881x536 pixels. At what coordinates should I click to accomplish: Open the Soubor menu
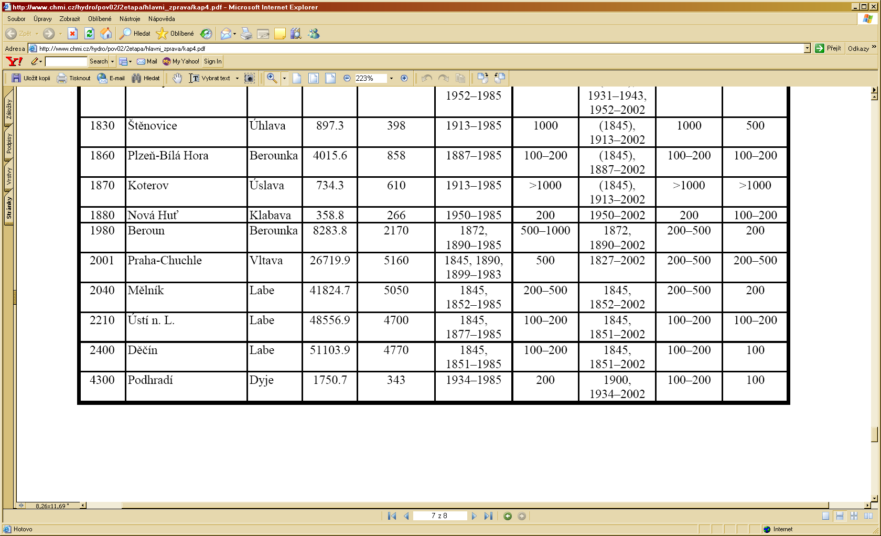[16, 19]
